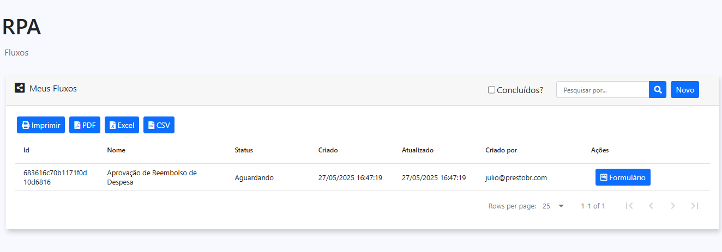Create a new flow with Novo
Screen dimensions: 722x252
coord(685,90)
